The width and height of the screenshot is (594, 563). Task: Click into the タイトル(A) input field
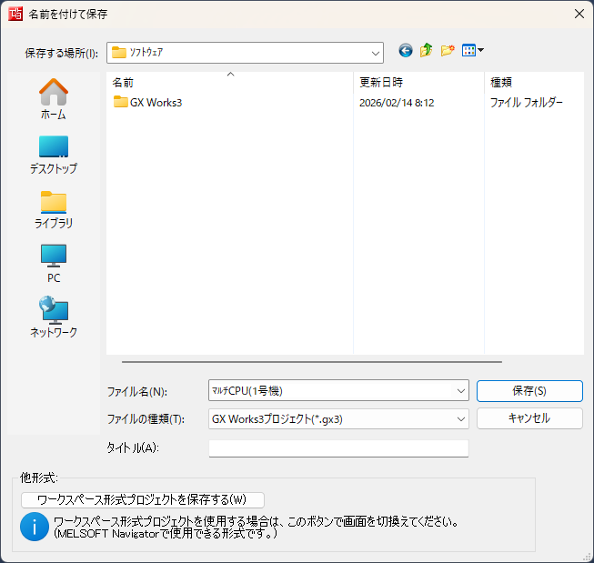tap(338, 448)
